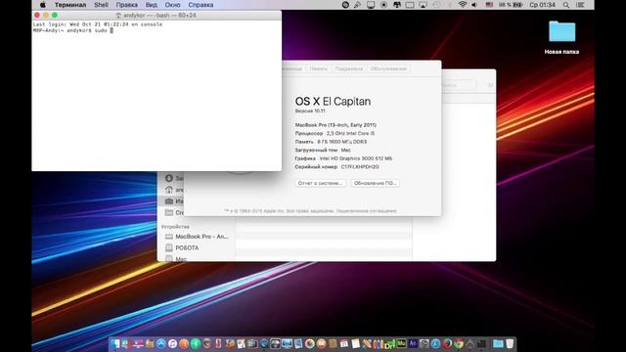The width and height of the screenshot is (626, 352).
Task: Switch to the Обслуживание tab
Action: click(388, 68)
